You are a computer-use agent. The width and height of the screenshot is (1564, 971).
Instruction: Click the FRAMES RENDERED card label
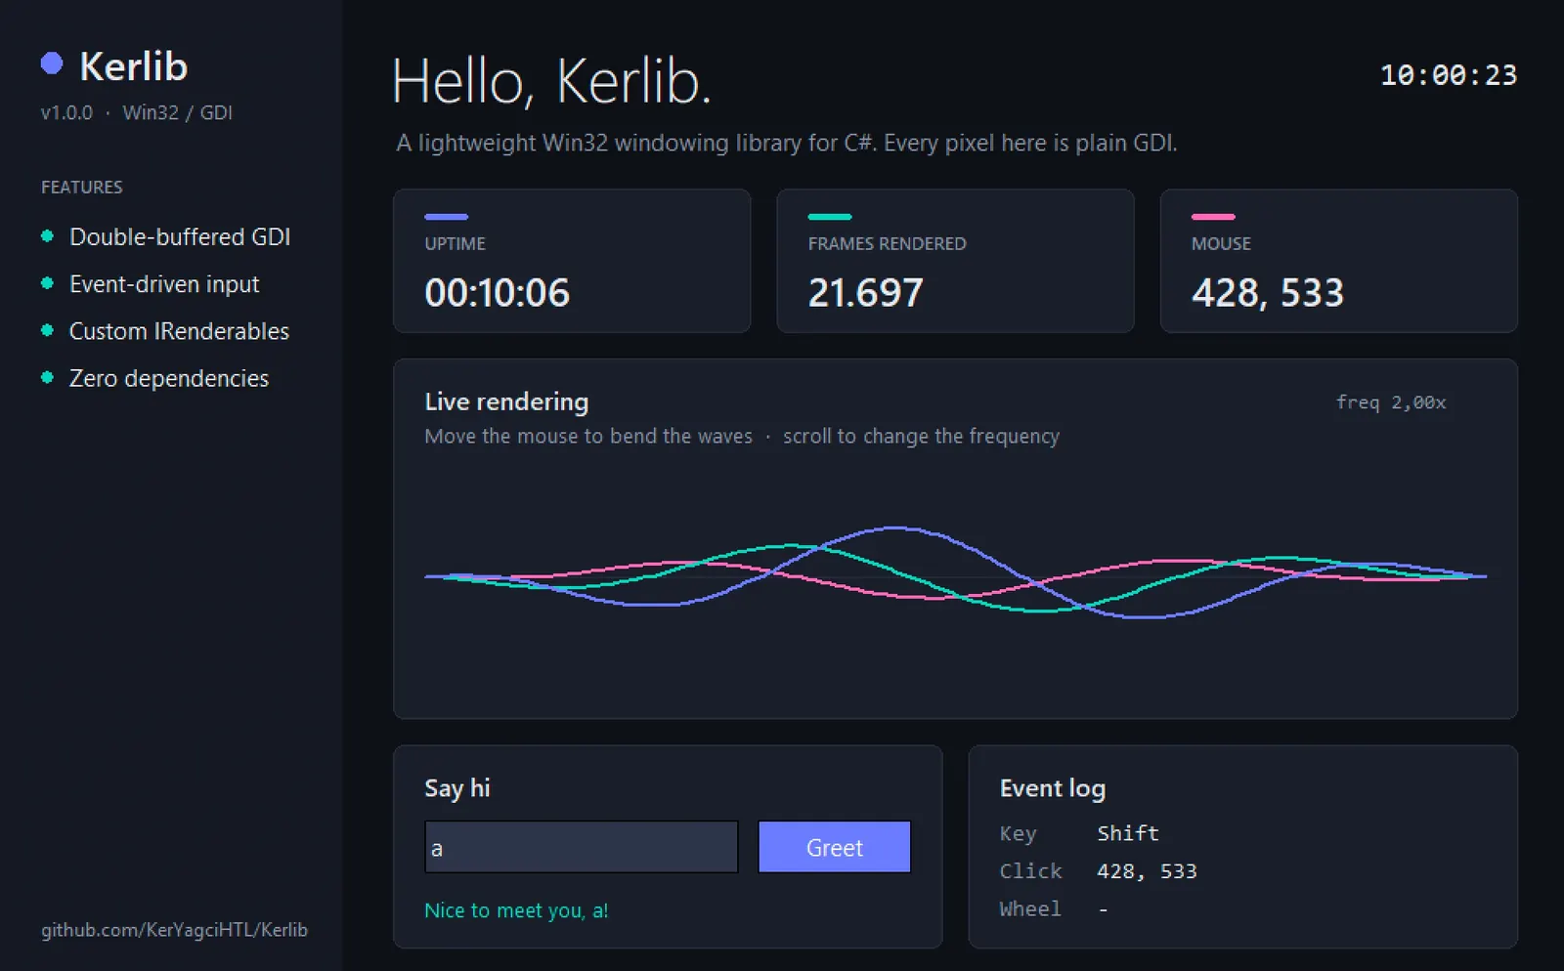click(887, 243)
